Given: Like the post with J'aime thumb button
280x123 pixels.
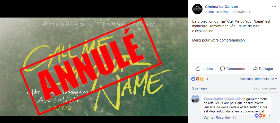Looking at the screenshot, I should coord(204,69).
